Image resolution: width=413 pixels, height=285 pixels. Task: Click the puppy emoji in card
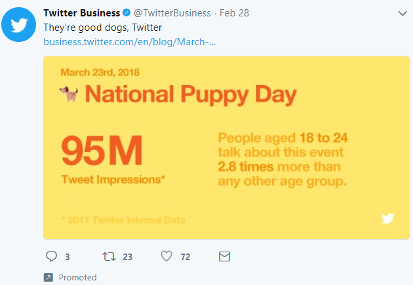(69, 94)
